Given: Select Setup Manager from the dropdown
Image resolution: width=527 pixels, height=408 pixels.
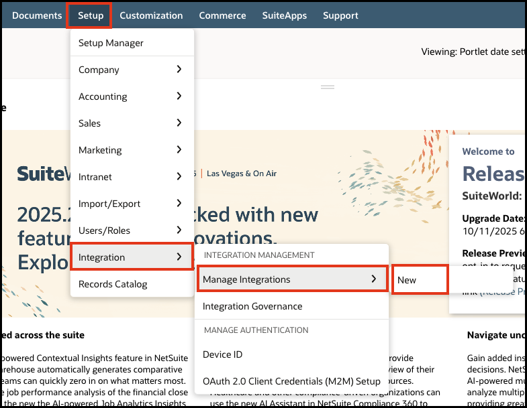Looking at the screenshot, I should pos(111,43).
